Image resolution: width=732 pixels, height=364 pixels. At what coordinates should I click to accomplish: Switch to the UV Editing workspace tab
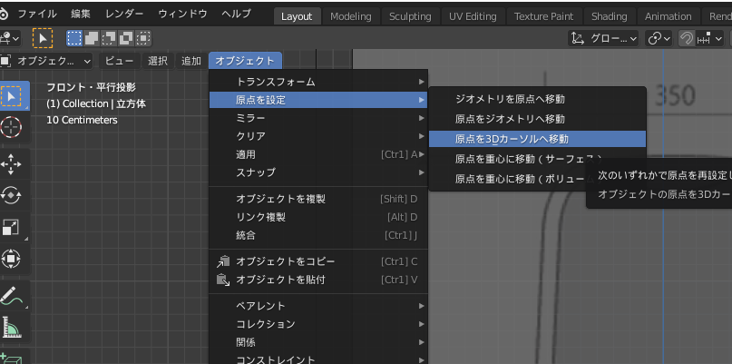coord(473,16)
